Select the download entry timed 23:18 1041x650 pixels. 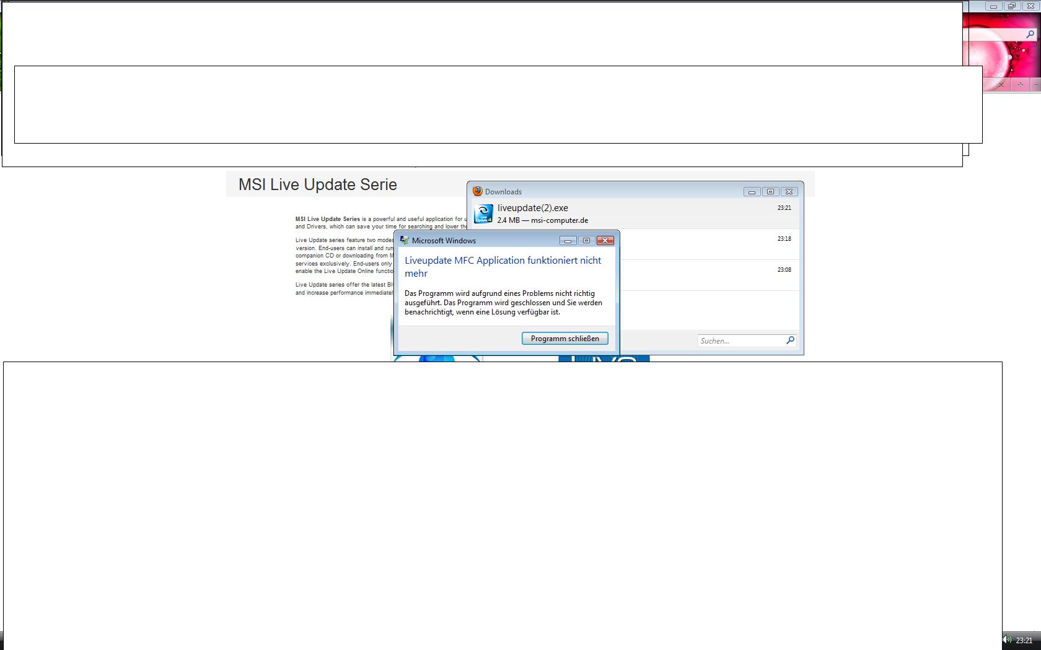pyautogui.click(x=709, y=245)
